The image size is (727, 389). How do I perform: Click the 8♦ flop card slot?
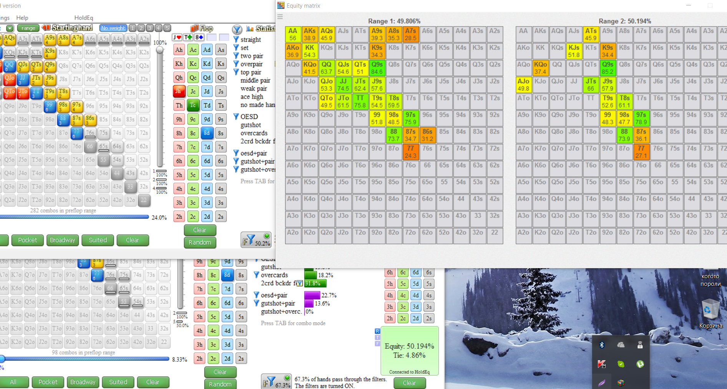point(199,37)
